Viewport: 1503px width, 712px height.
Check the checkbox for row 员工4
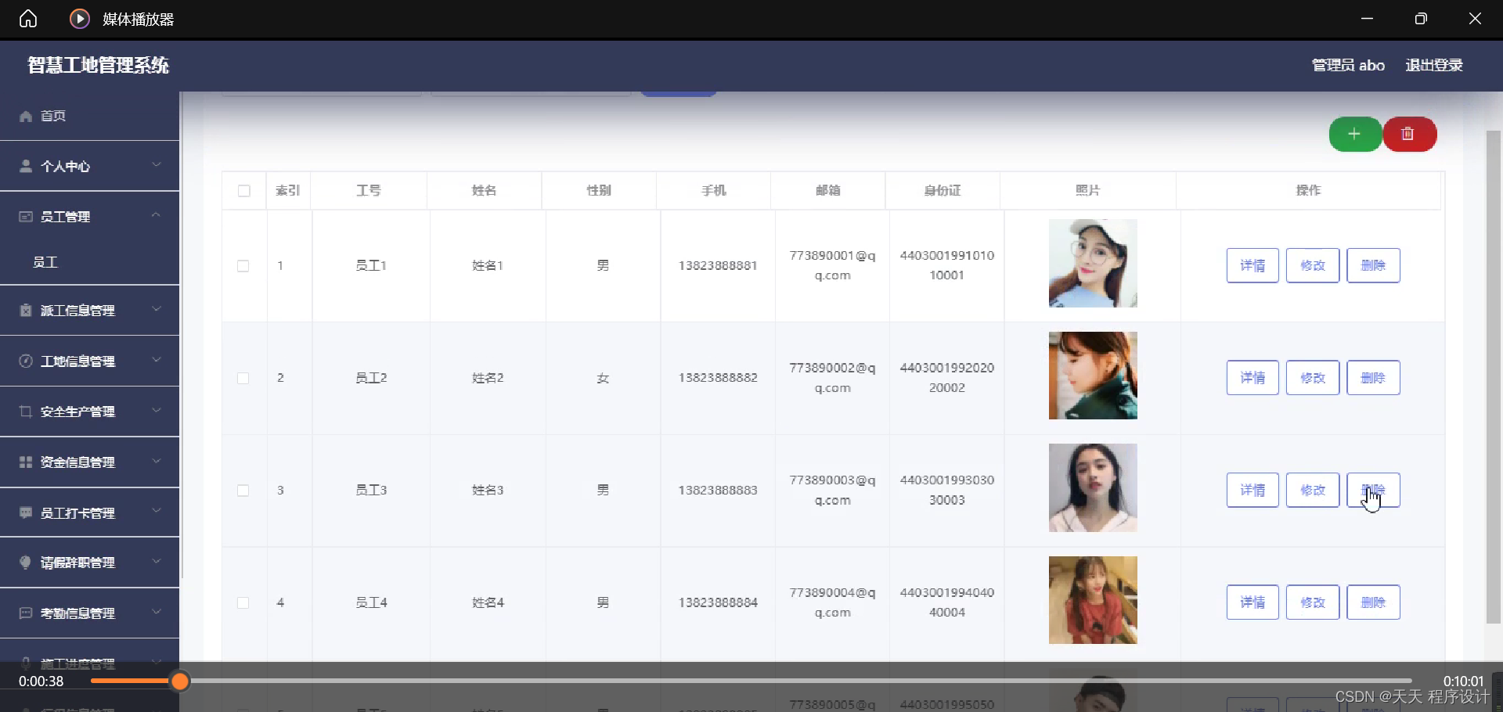(243, 602)
